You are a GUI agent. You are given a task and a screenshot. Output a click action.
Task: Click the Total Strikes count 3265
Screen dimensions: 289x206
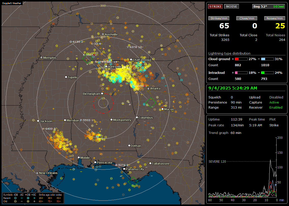(x=225, y=40)
